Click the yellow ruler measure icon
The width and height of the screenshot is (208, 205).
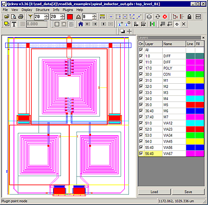pyautogui.click(x=102, y=17)
